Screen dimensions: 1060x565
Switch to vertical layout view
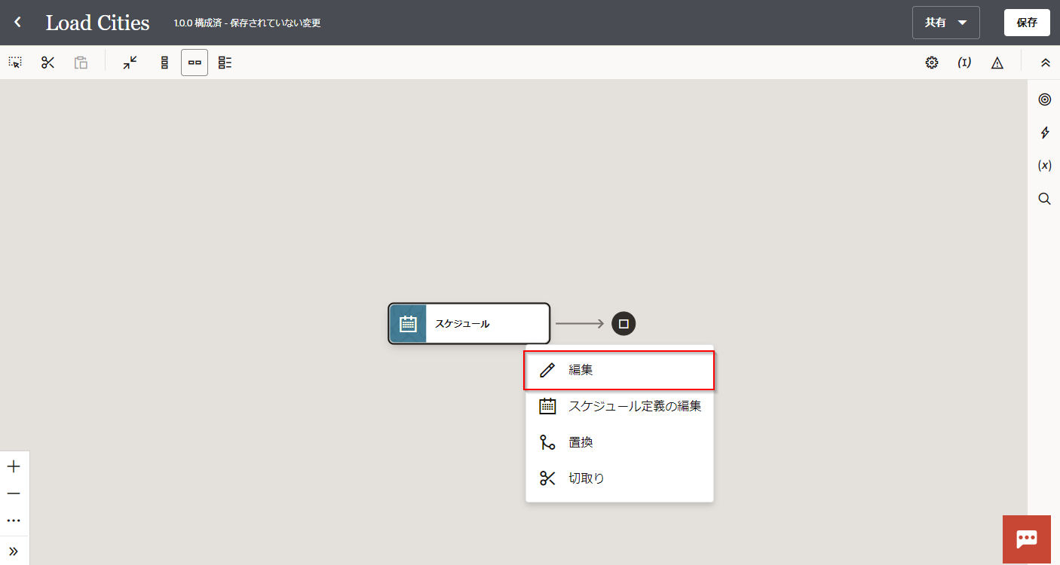click(164, 63)
